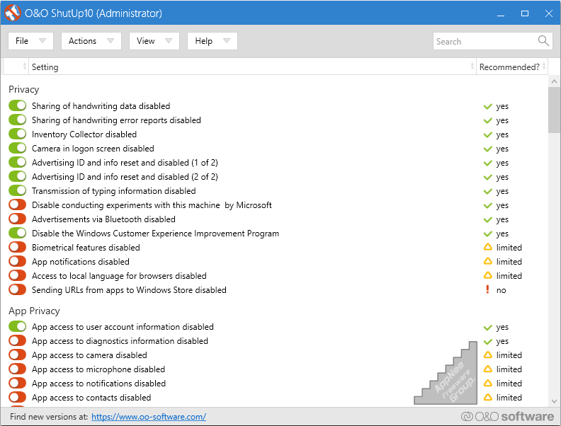
Task: Toggle Sharing of handwriting data disabled
Action: pos(18,105)
